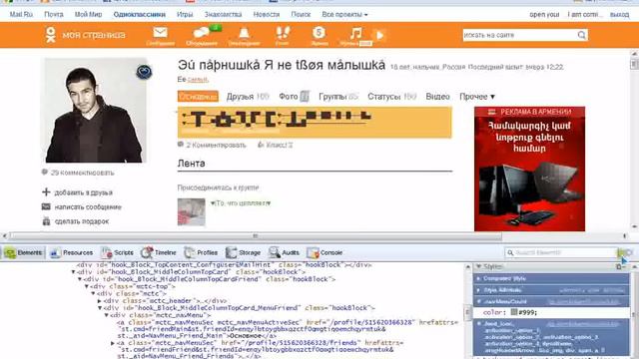Select the 'Статусы' profile tab
The width and height of the screenshot is (639, 359).
[x=383, y=97]
